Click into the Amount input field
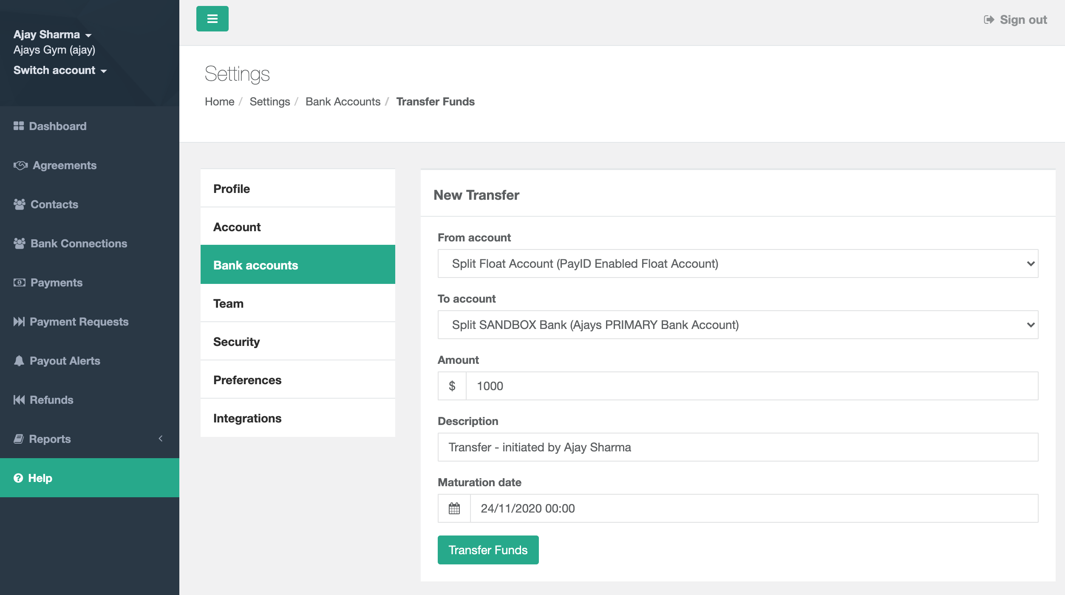Screen dimensions: 1065x595 pyautogui.click(x=751, y=386)
